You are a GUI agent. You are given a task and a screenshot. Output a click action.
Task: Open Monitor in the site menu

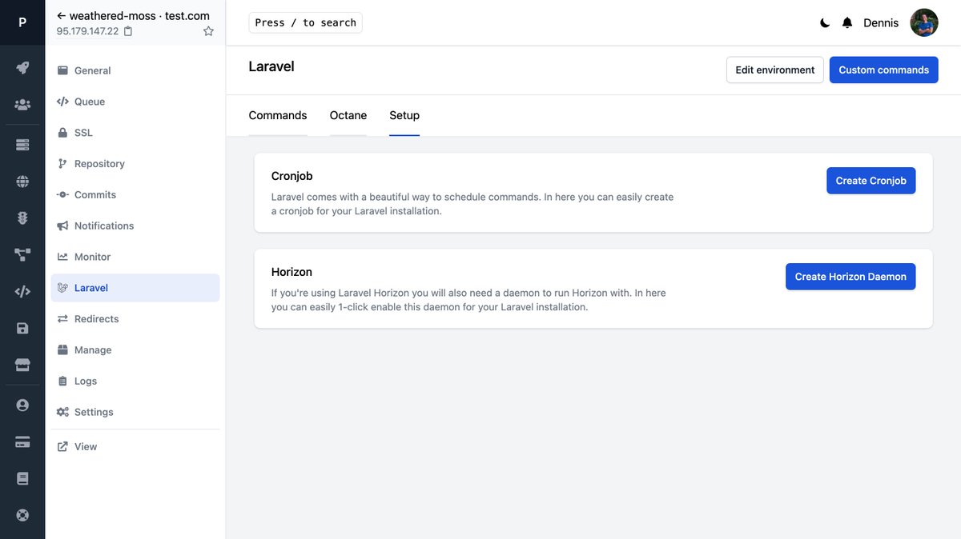[x=135, y=257]
